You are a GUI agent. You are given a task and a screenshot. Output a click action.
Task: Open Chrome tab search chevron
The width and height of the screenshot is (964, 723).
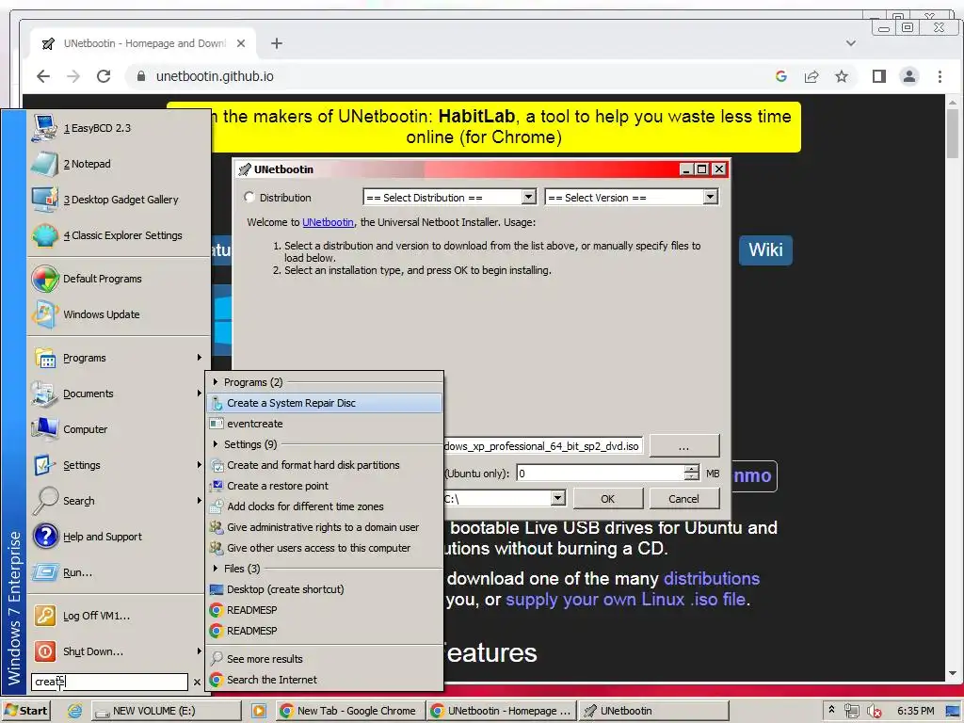[851, 43]
